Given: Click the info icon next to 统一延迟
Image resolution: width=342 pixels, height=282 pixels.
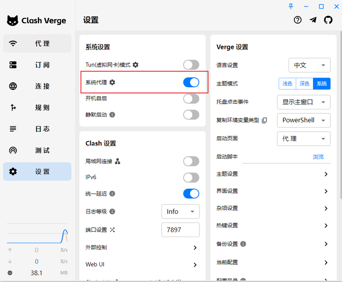Looking at the screenshot, I should 112,193.
